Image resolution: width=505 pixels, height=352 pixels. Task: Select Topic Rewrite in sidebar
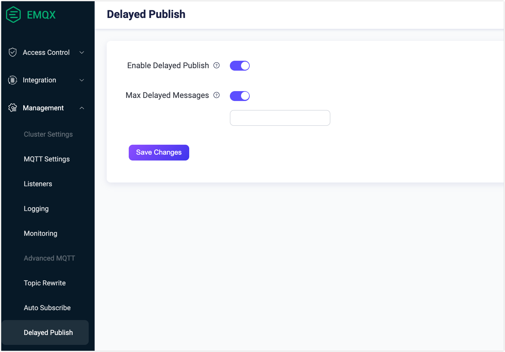[x=45, y=283]
